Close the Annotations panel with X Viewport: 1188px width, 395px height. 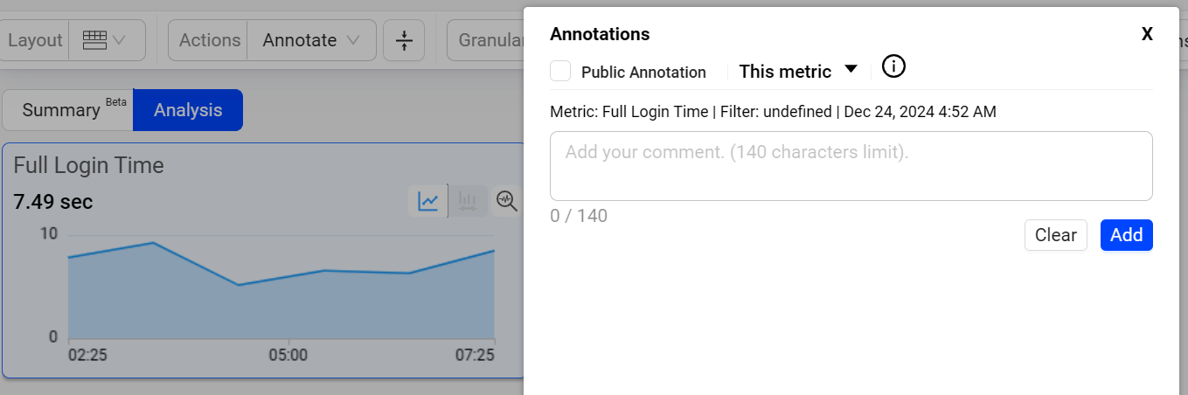(1147, 34)
